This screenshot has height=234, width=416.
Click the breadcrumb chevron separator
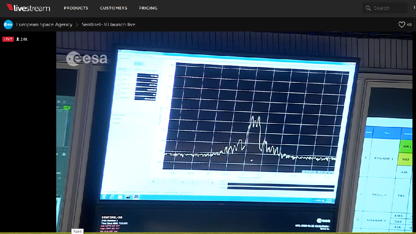(x=77, y=24)
